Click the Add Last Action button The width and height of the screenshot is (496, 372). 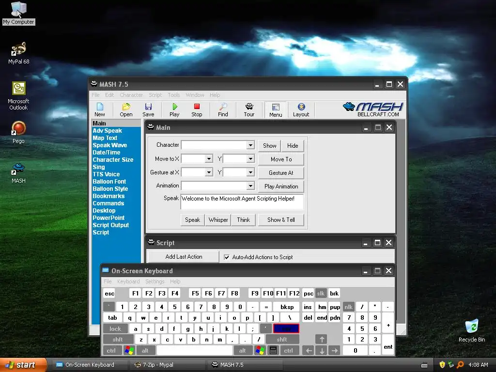184,257
